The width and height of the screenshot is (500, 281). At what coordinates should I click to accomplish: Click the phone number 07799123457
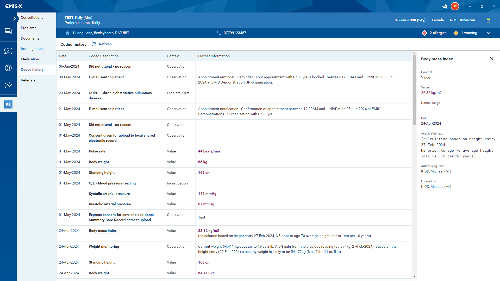click(x=235, y=33)
